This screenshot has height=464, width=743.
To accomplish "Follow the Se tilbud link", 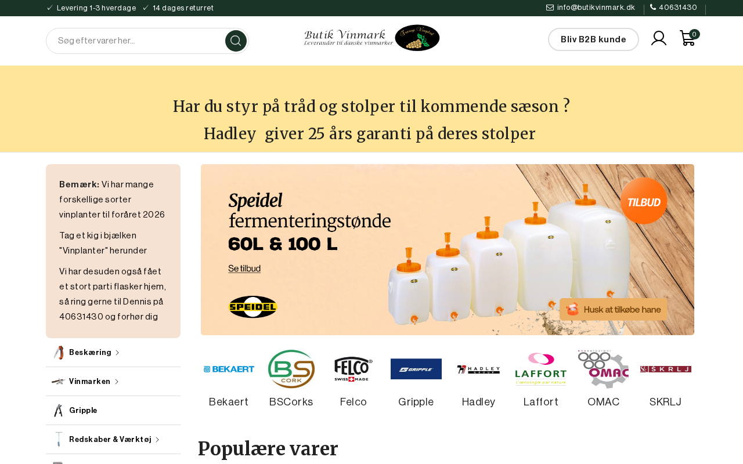I will pos(244,269).
